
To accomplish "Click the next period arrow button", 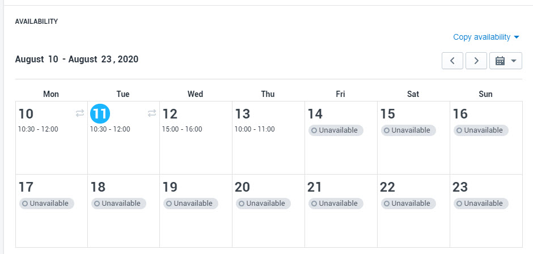I will (476, 61).
